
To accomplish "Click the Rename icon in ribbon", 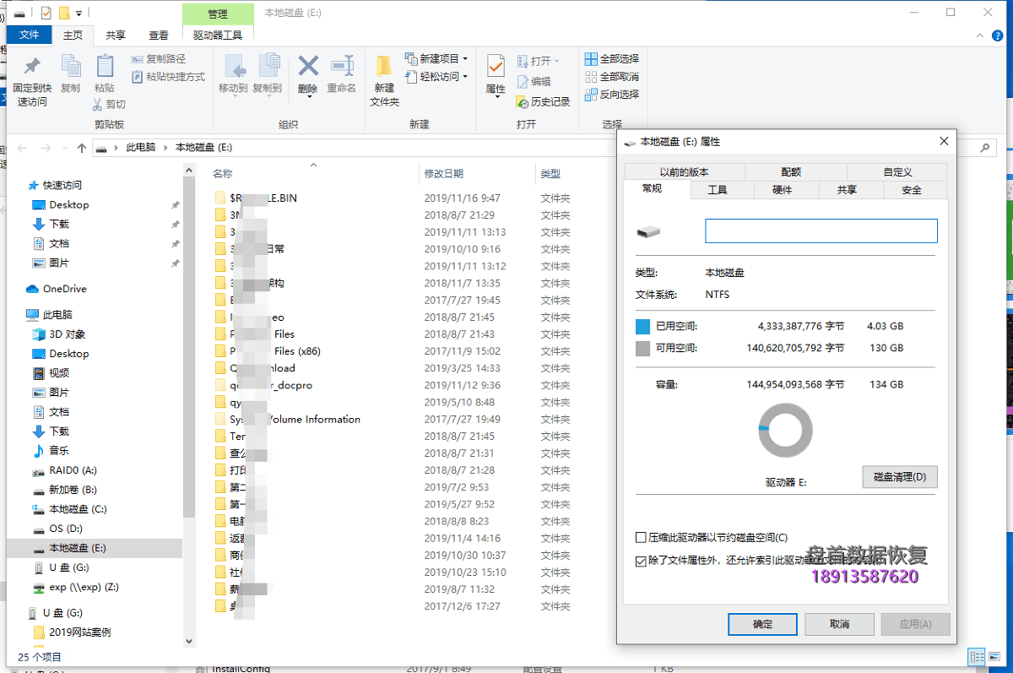I will tap(342, 68).
